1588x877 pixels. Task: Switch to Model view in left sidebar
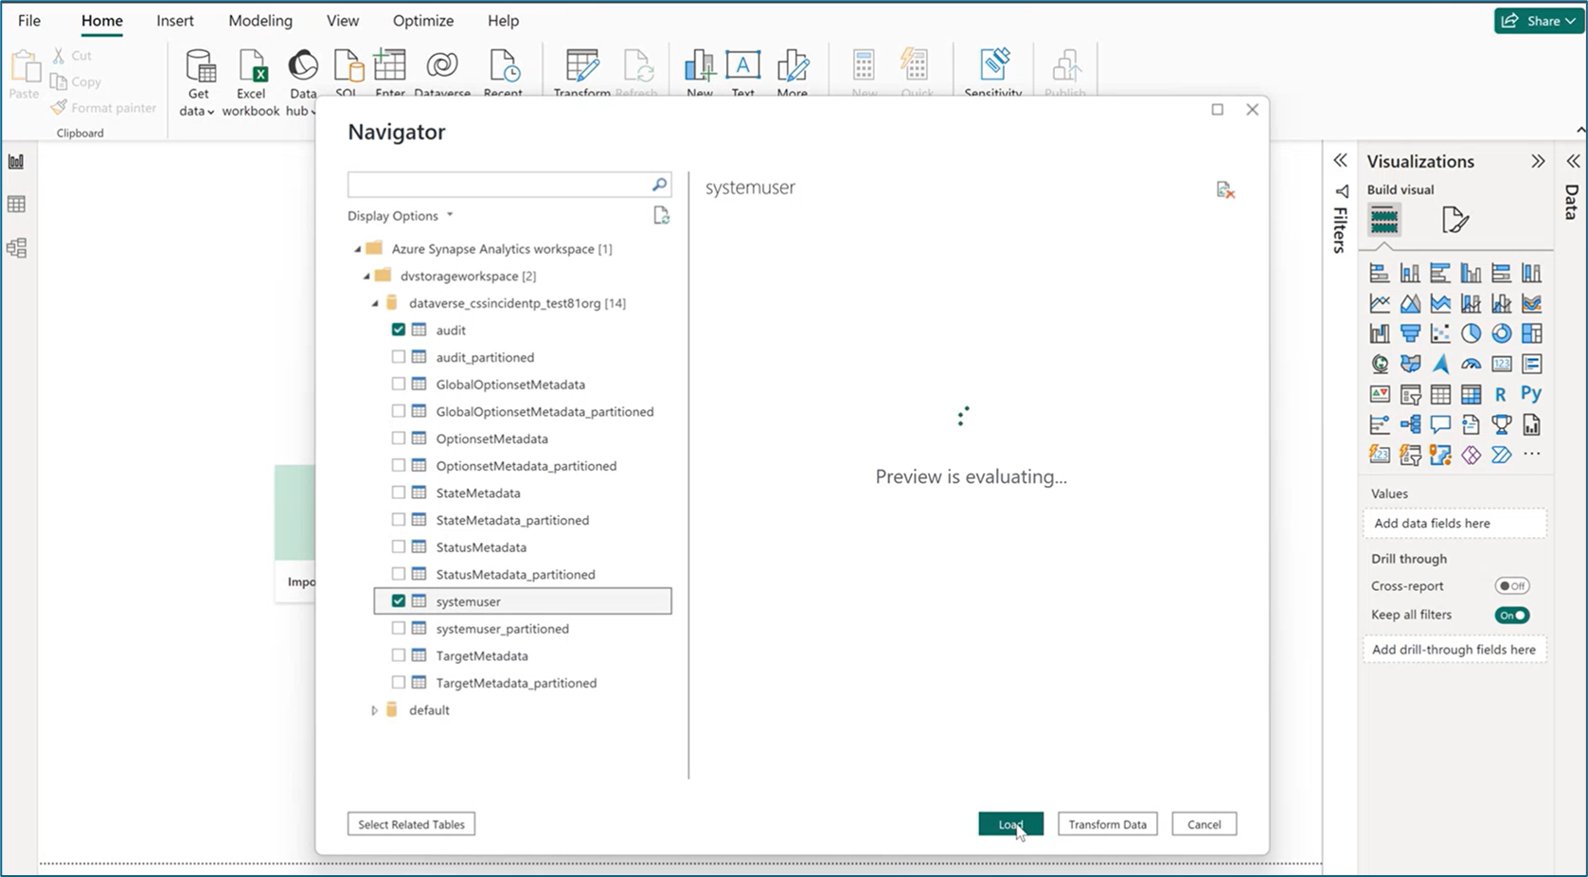(16, 248)
